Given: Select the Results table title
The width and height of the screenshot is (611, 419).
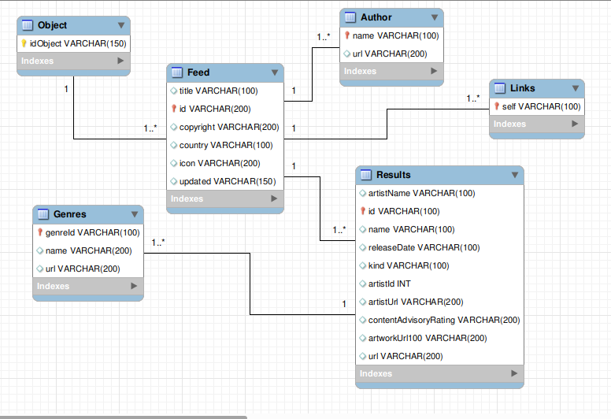Looking at the screenshot, I should (393, 175).
